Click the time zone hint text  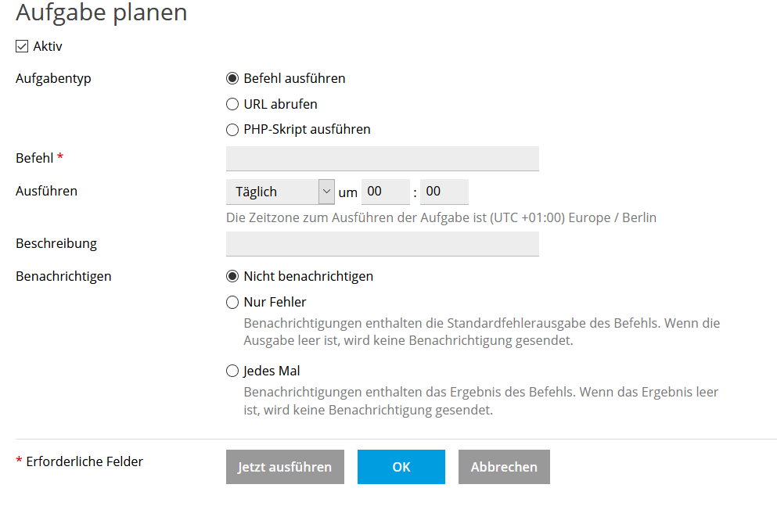pos(441,218)
